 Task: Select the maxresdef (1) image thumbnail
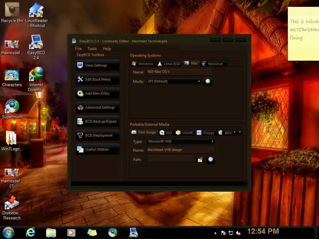[12, 178]
